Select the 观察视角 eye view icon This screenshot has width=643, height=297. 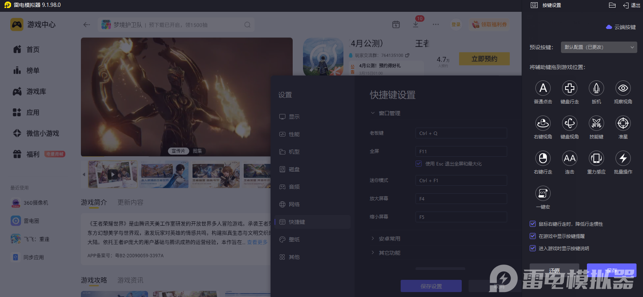(623, 88)
